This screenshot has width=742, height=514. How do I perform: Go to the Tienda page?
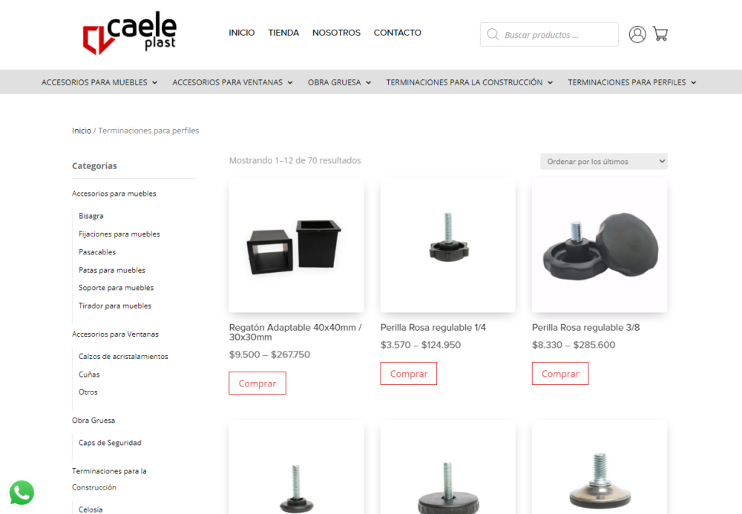pyautogui.click(x=283, y=33)
